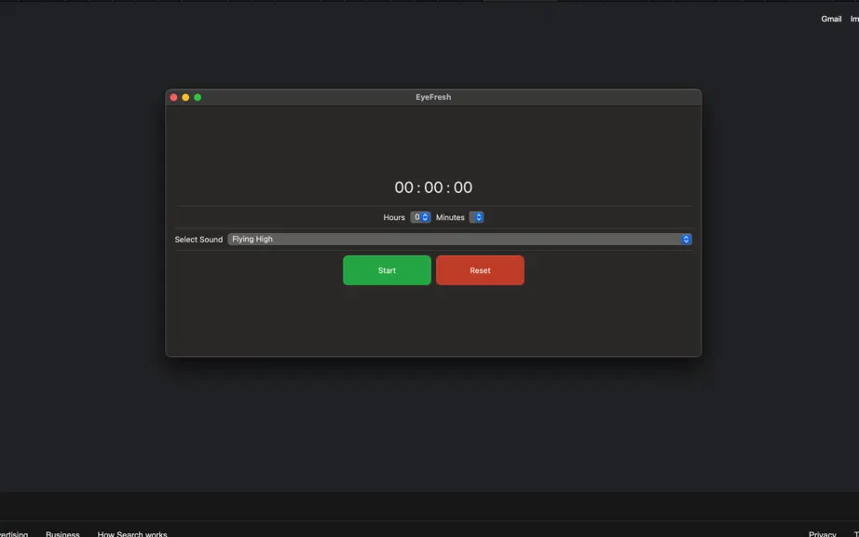Click the Hours label
Viewport: 859px width, 537px height.
(x=394, y=217)
